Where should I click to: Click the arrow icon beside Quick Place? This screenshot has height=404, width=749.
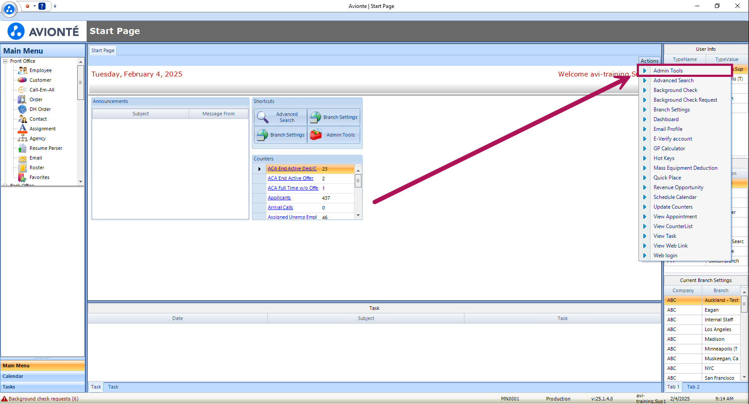645,178
